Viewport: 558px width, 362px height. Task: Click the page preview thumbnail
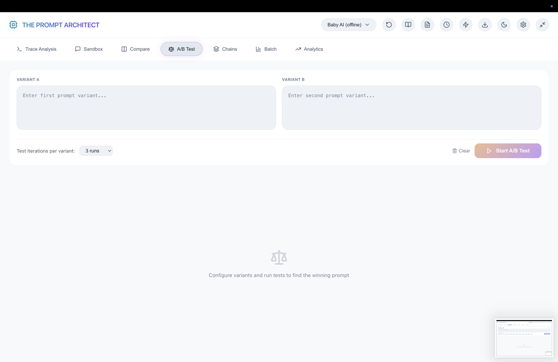pyautogui.click(x=524, y=338)
